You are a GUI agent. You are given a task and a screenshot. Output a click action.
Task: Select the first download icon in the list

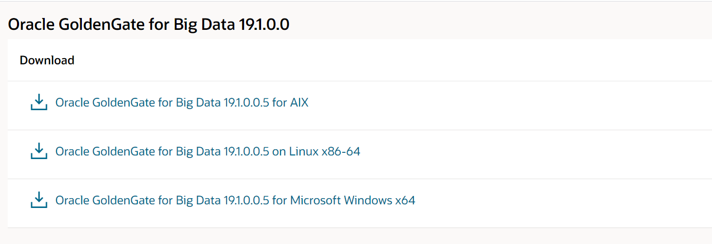point(39,102)
